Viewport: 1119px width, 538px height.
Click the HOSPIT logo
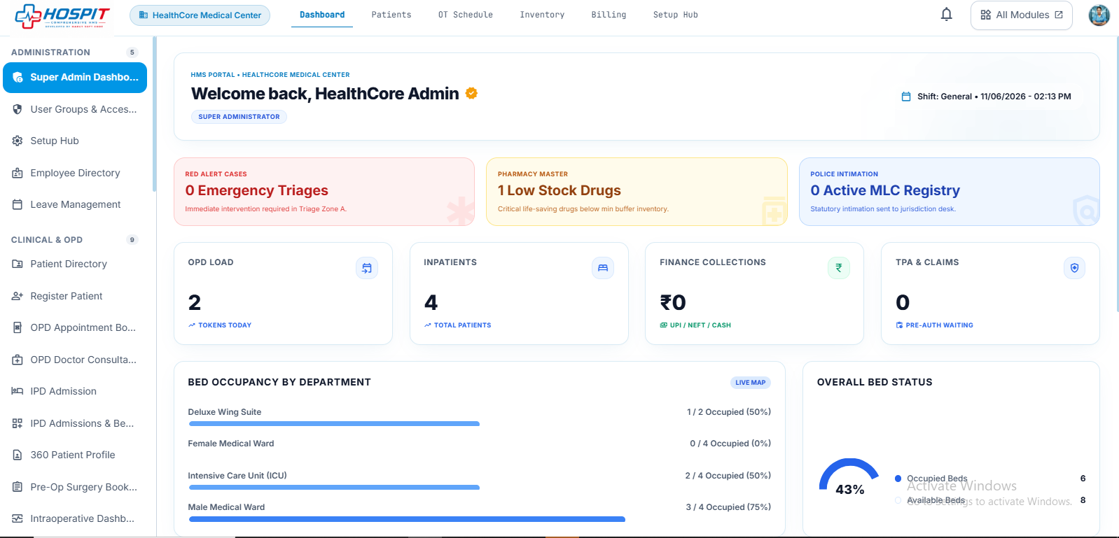click(62, 16)
